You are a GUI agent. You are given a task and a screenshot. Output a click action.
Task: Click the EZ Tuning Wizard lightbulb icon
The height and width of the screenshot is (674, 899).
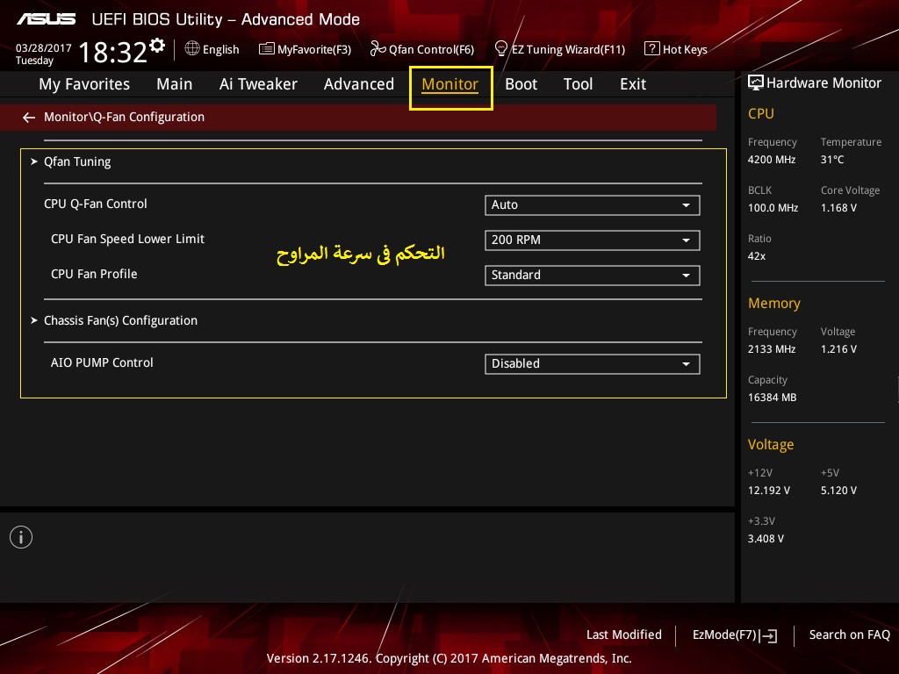point(501,49)
